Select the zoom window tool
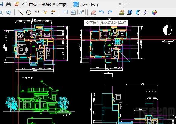 pos(1,12)
